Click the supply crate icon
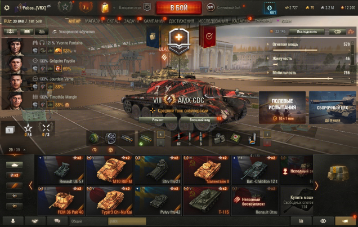The image size is (358, 227). [x=338, y=173]
